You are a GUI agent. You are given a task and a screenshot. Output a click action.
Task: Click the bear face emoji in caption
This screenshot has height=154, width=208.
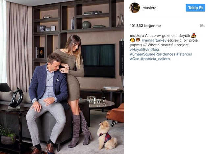click(x=138, y=40)
